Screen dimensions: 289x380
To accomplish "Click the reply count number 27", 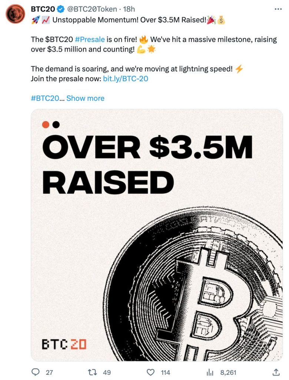I will pyautogui.click(x=49, y=372).
